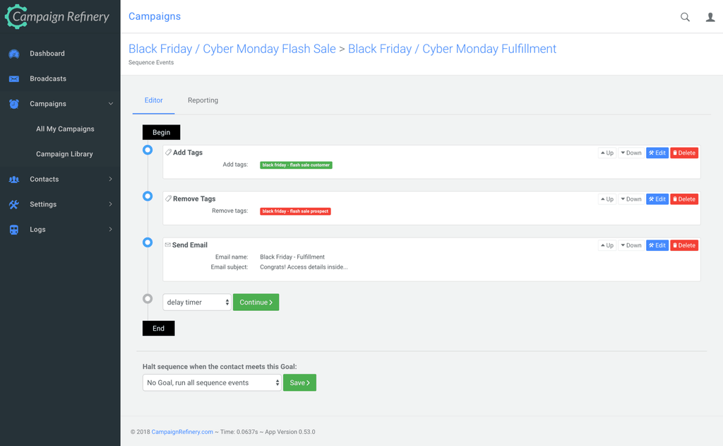Image resolution: width=723 pixels, height=446 pixels.
Task: Click the Broadcasts envelope icon
Action: point(14,79)
